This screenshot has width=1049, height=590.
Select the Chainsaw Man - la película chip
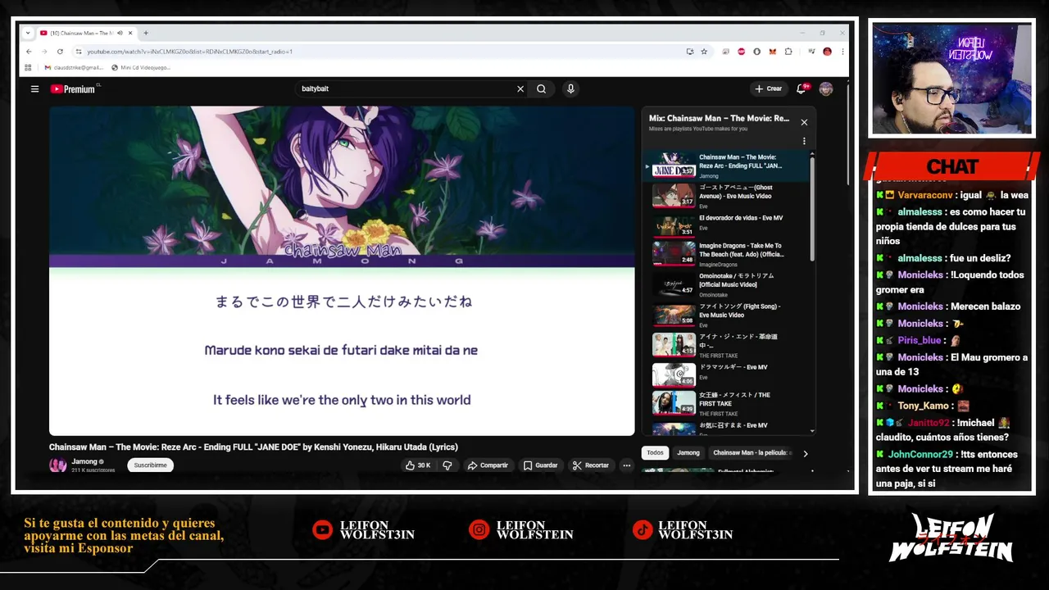coord(752,452)
